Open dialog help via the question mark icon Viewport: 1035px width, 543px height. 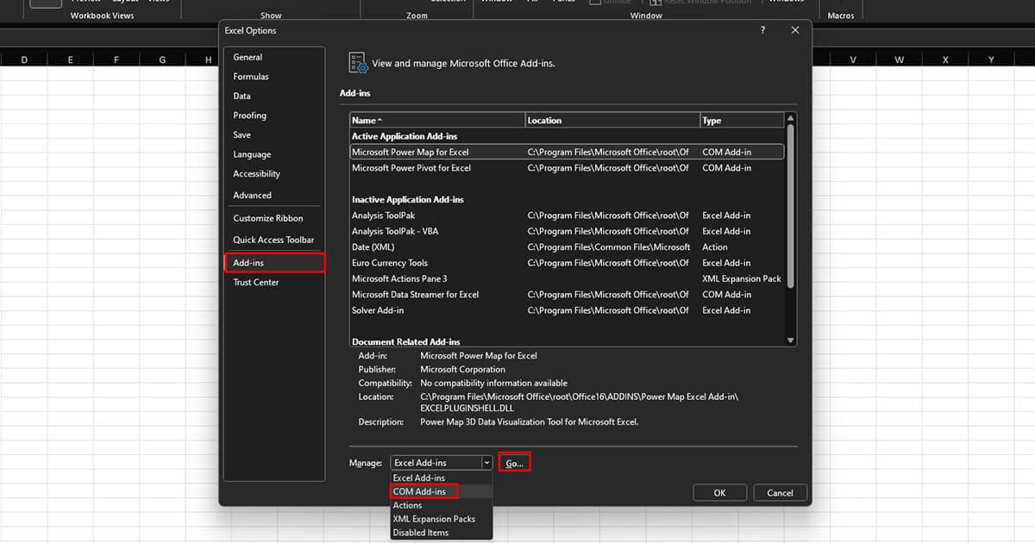762,30
